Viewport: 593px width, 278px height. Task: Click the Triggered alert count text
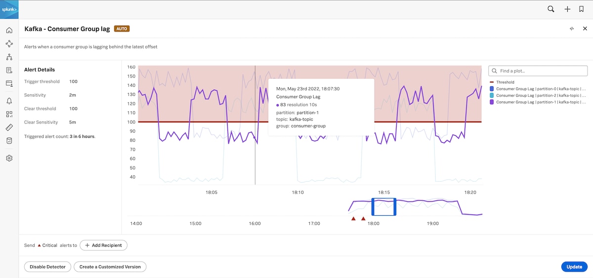(60, 136)
